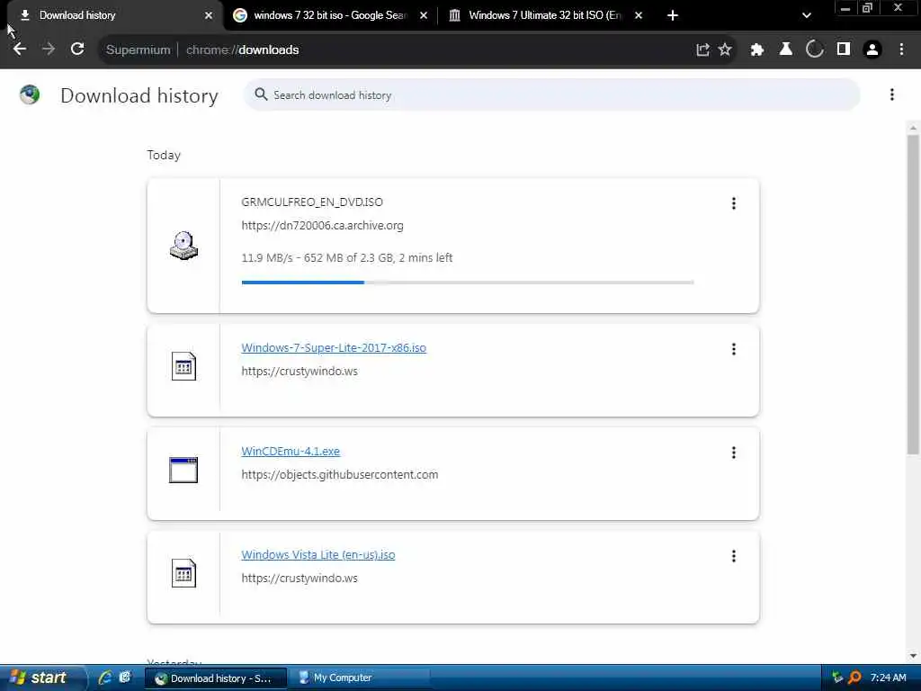Click the Today section heading

tap(164, 155)
